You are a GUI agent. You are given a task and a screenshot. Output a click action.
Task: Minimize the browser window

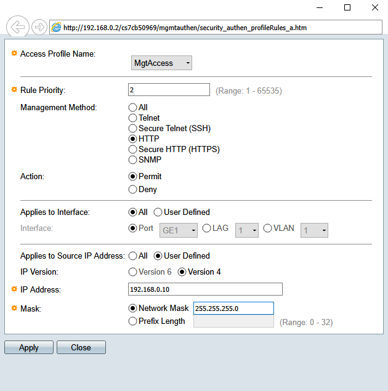pyautogui.click(x=319, y=7)
